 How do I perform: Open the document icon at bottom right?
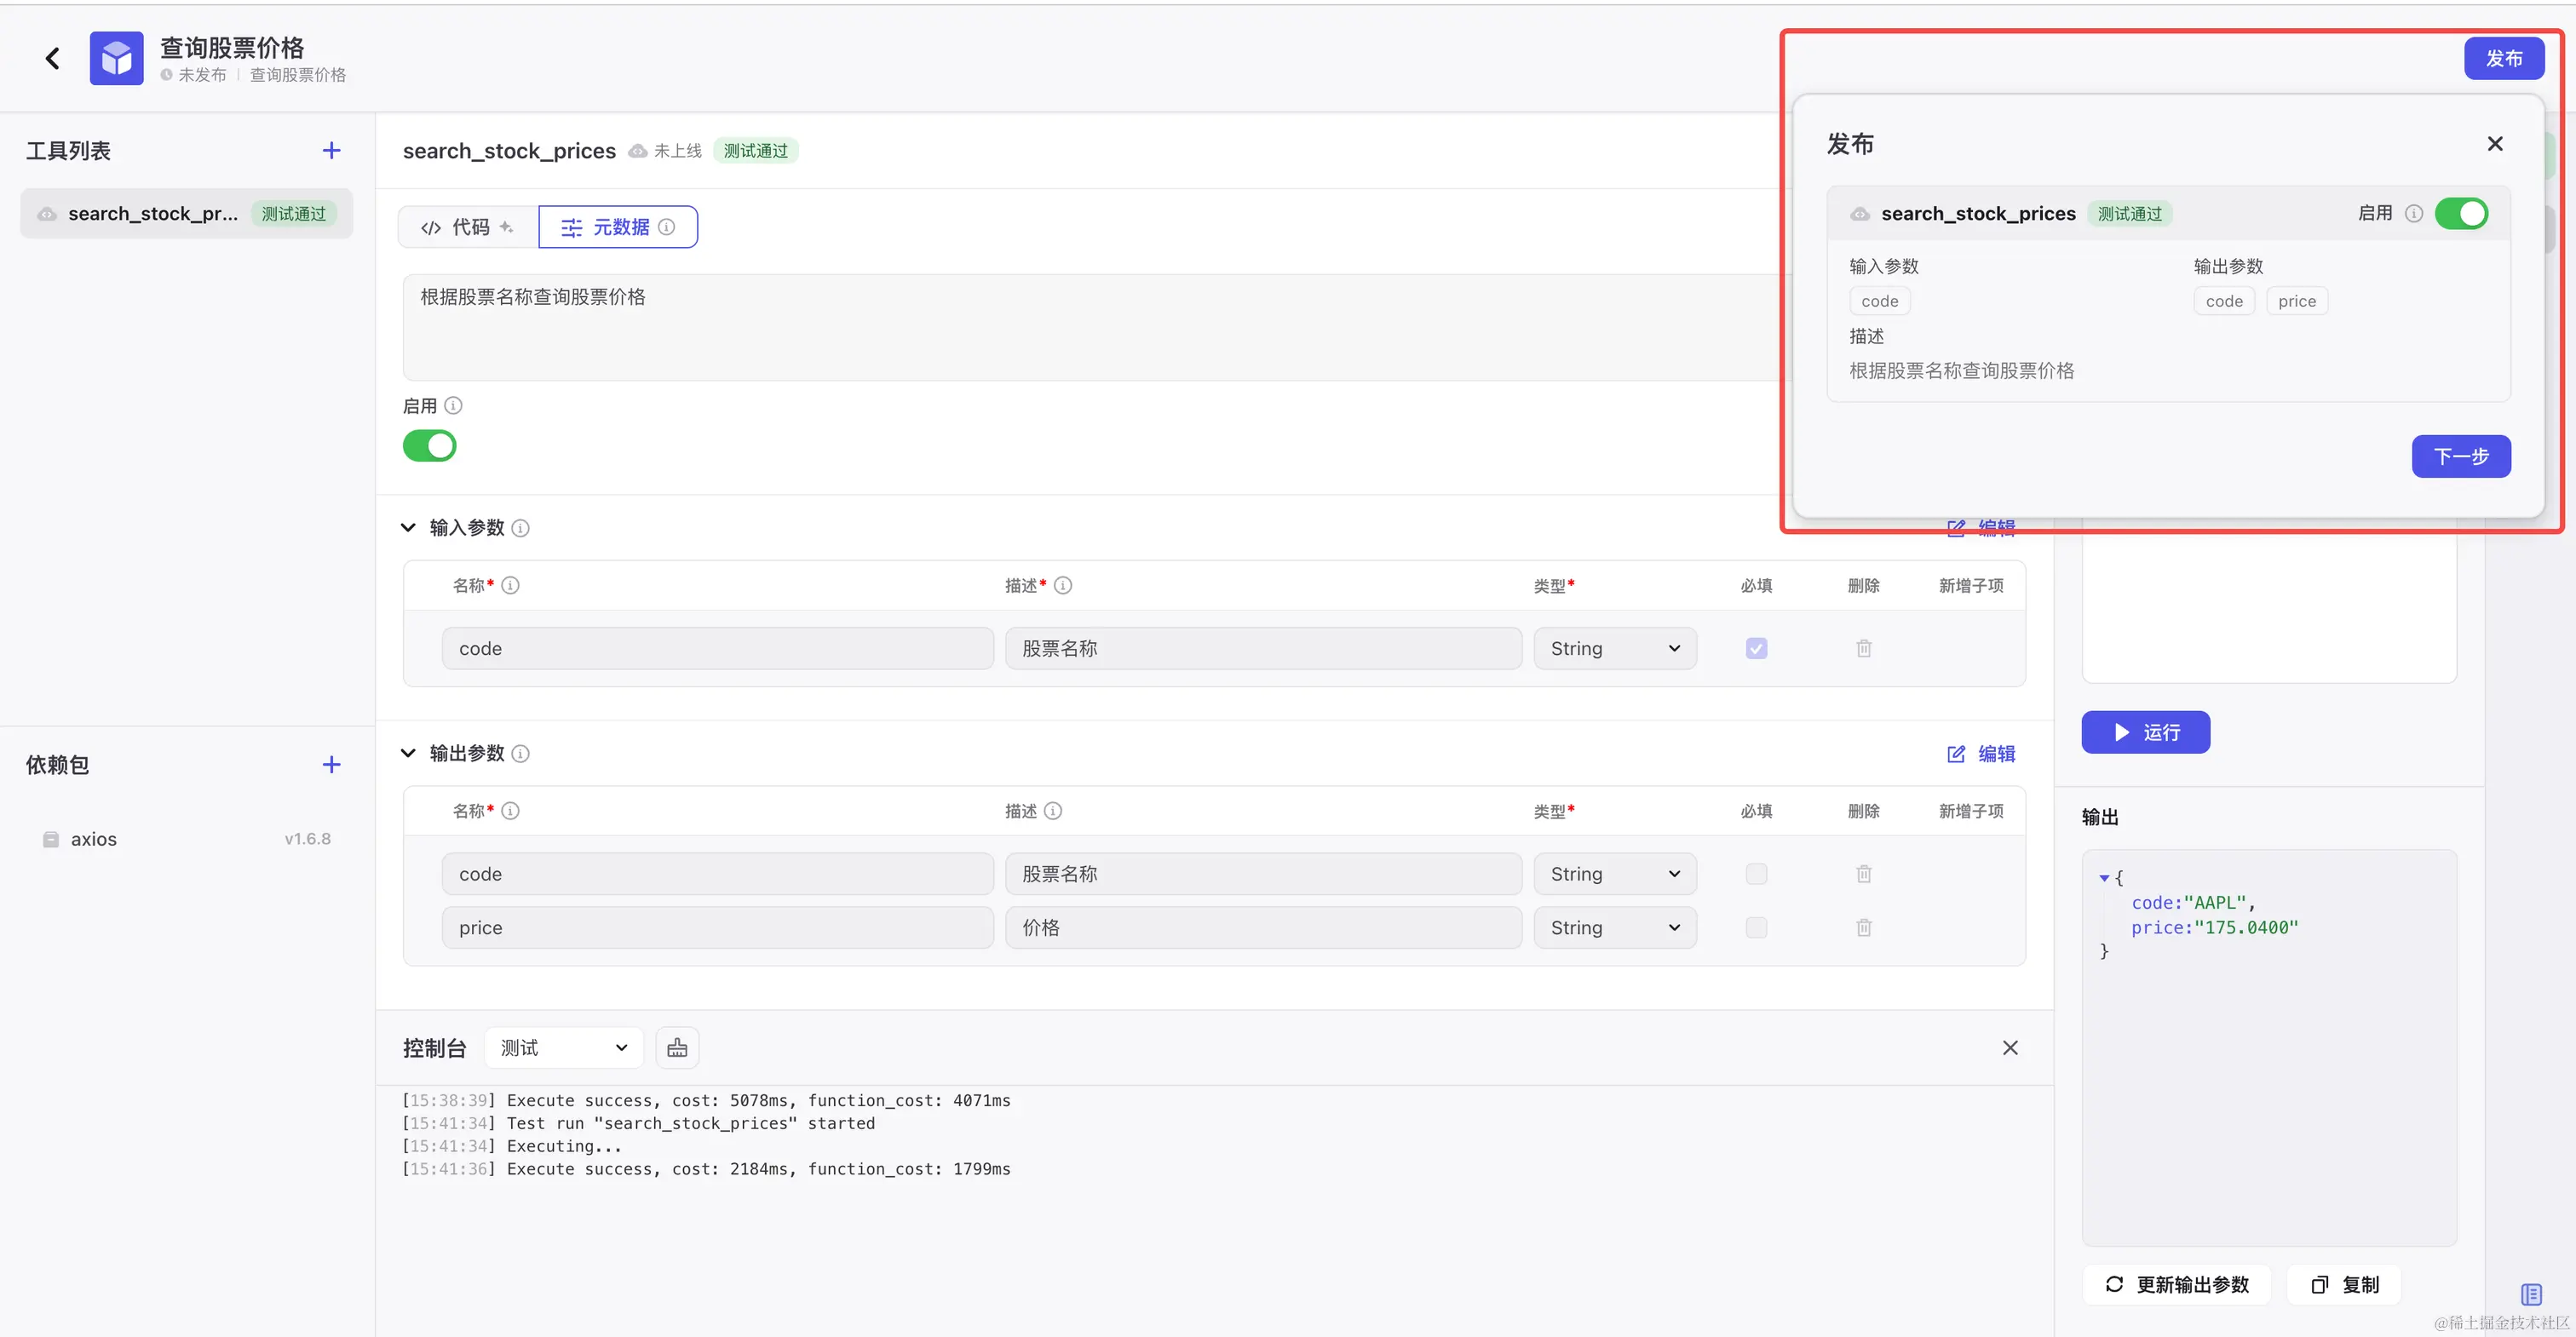[2531, 1294]
